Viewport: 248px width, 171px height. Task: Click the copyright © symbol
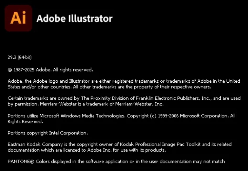tap(10, 70)
